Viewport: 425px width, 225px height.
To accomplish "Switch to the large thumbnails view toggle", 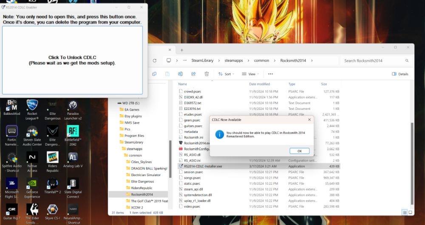I will click(x=411, y=212).
